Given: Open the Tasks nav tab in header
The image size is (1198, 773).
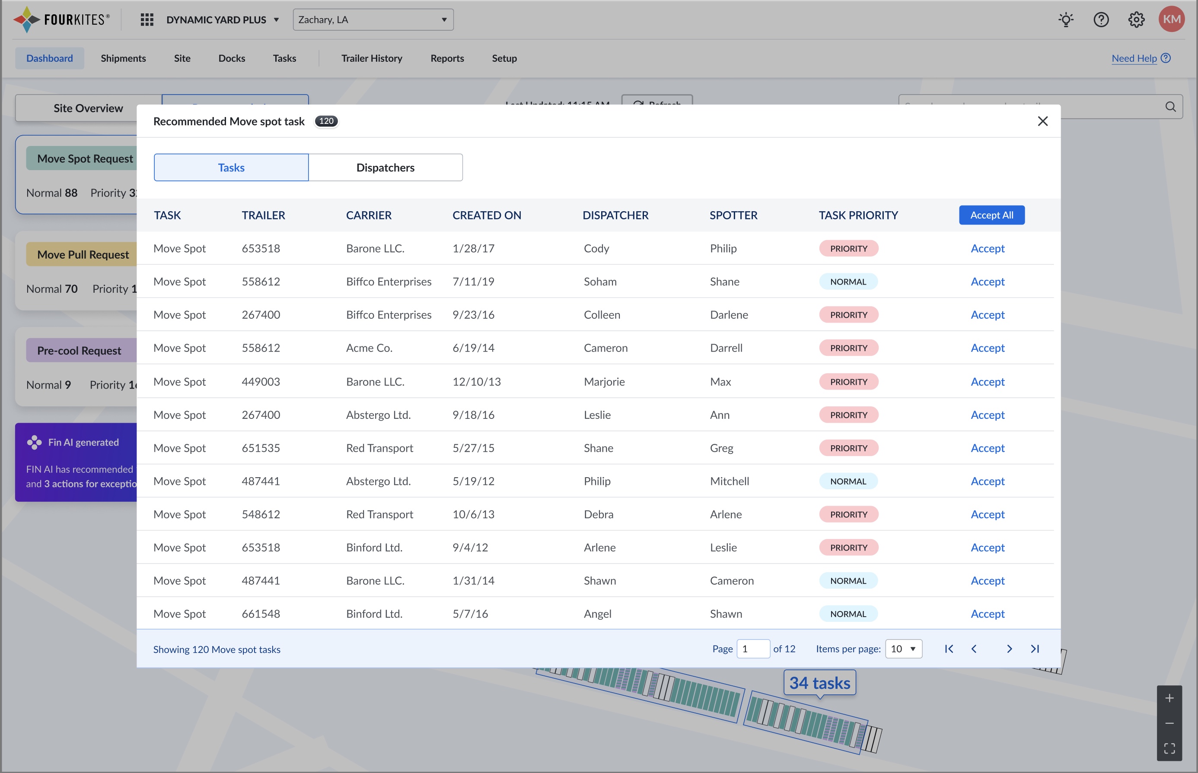Looking at the screenshot, I should click(284, 58).
